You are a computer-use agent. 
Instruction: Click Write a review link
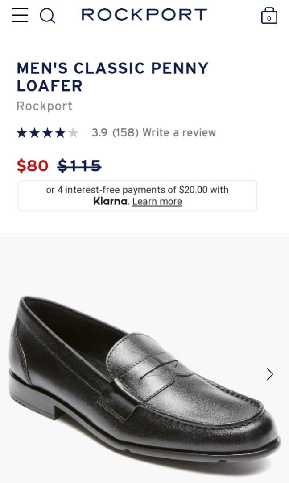click(x=179, y=133)
